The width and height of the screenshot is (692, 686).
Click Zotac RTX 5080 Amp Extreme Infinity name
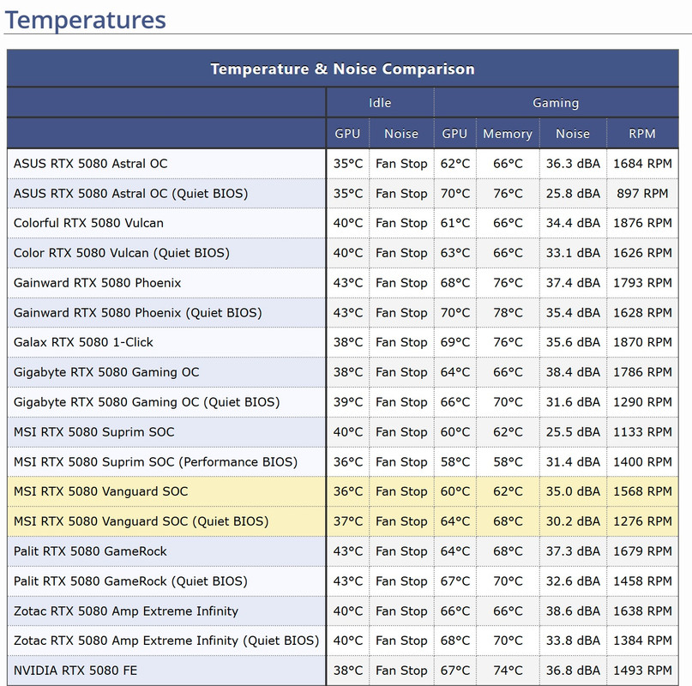coord(126,611)
